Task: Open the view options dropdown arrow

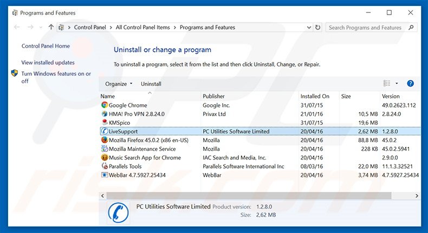Action: tap(397, 83)
